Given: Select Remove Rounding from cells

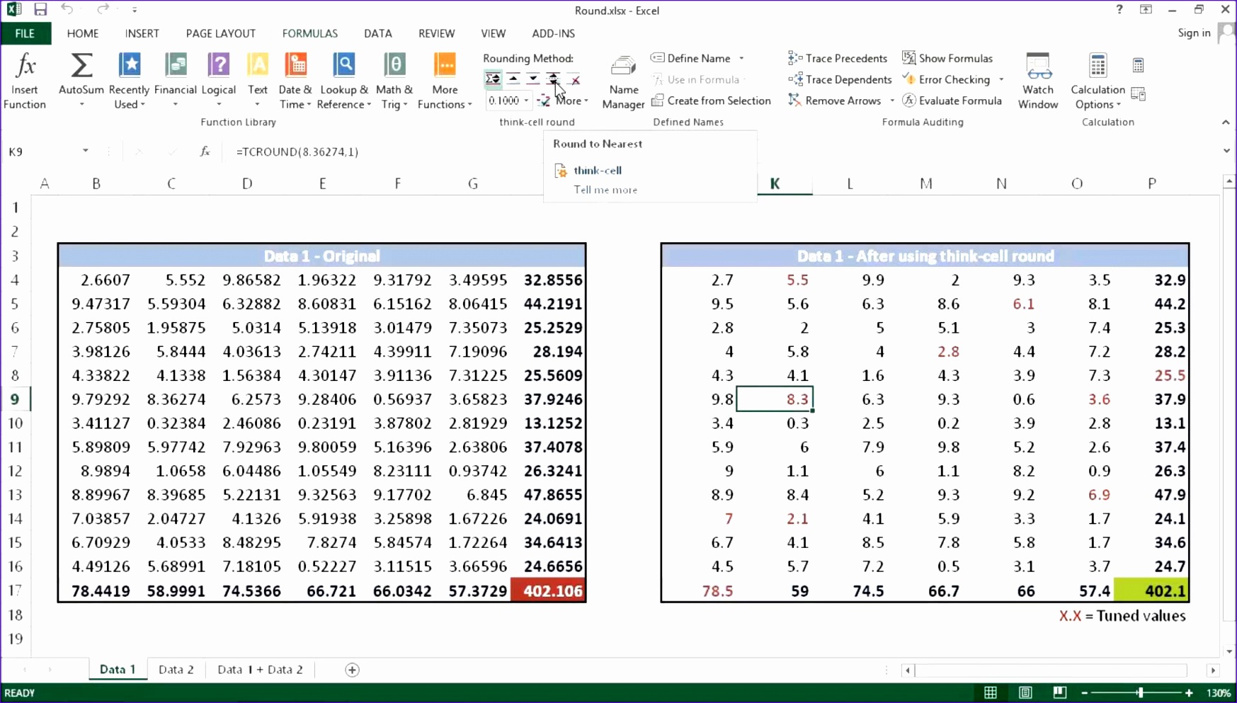Looking at the screenshot, I should point(574,79).
